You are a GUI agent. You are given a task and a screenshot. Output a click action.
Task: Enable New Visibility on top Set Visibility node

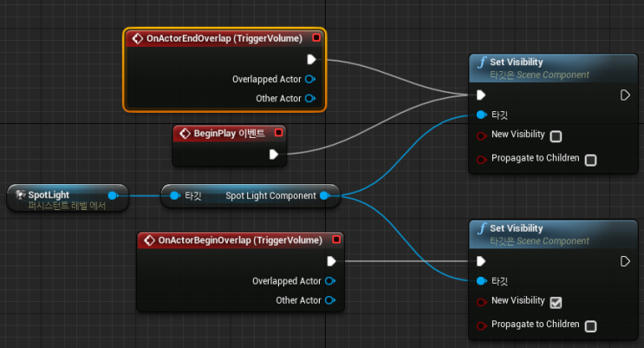point(556,136)
